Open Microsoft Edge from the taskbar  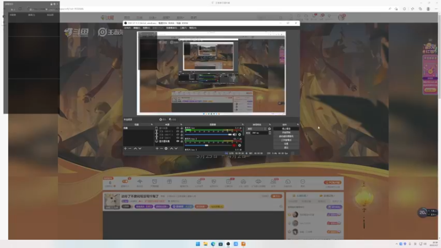click(x=213, y=244)
